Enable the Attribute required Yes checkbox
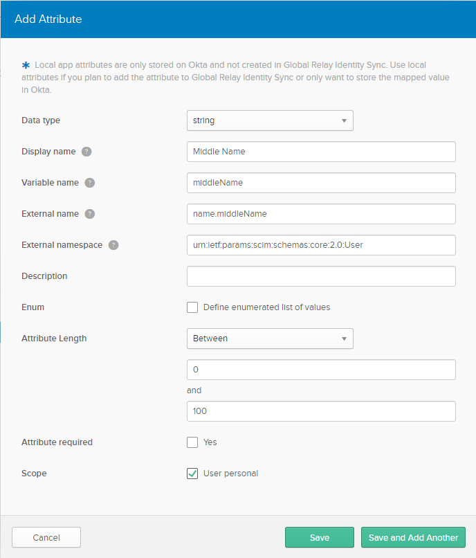The height and width of the screenshot is (558, 476). (x=192, y=442)
